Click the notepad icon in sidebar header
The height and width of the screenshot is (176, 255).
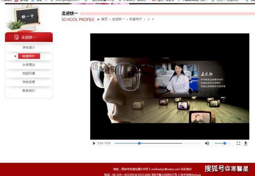tap(16, 37)
